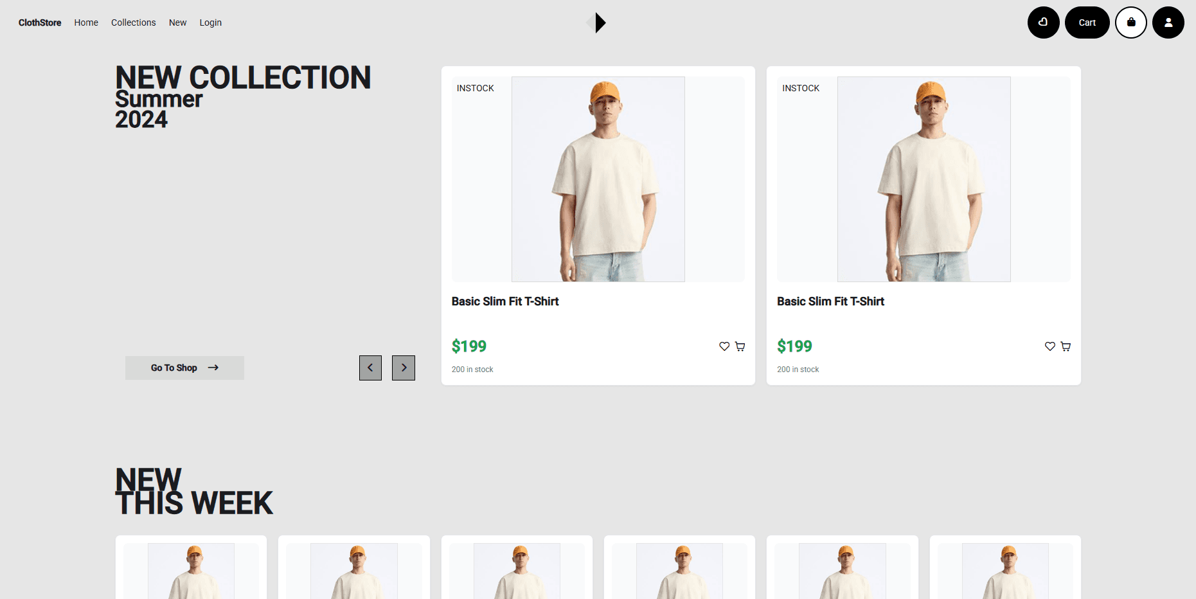This screenshot has height=599, width=1196.
Task: Advance carousel with right chevron button
Action: (404, 368)
